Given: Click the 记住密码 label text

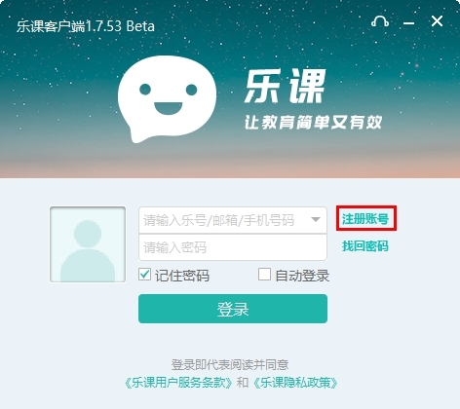Looking at the screenshot, I should tap(182, 276).
